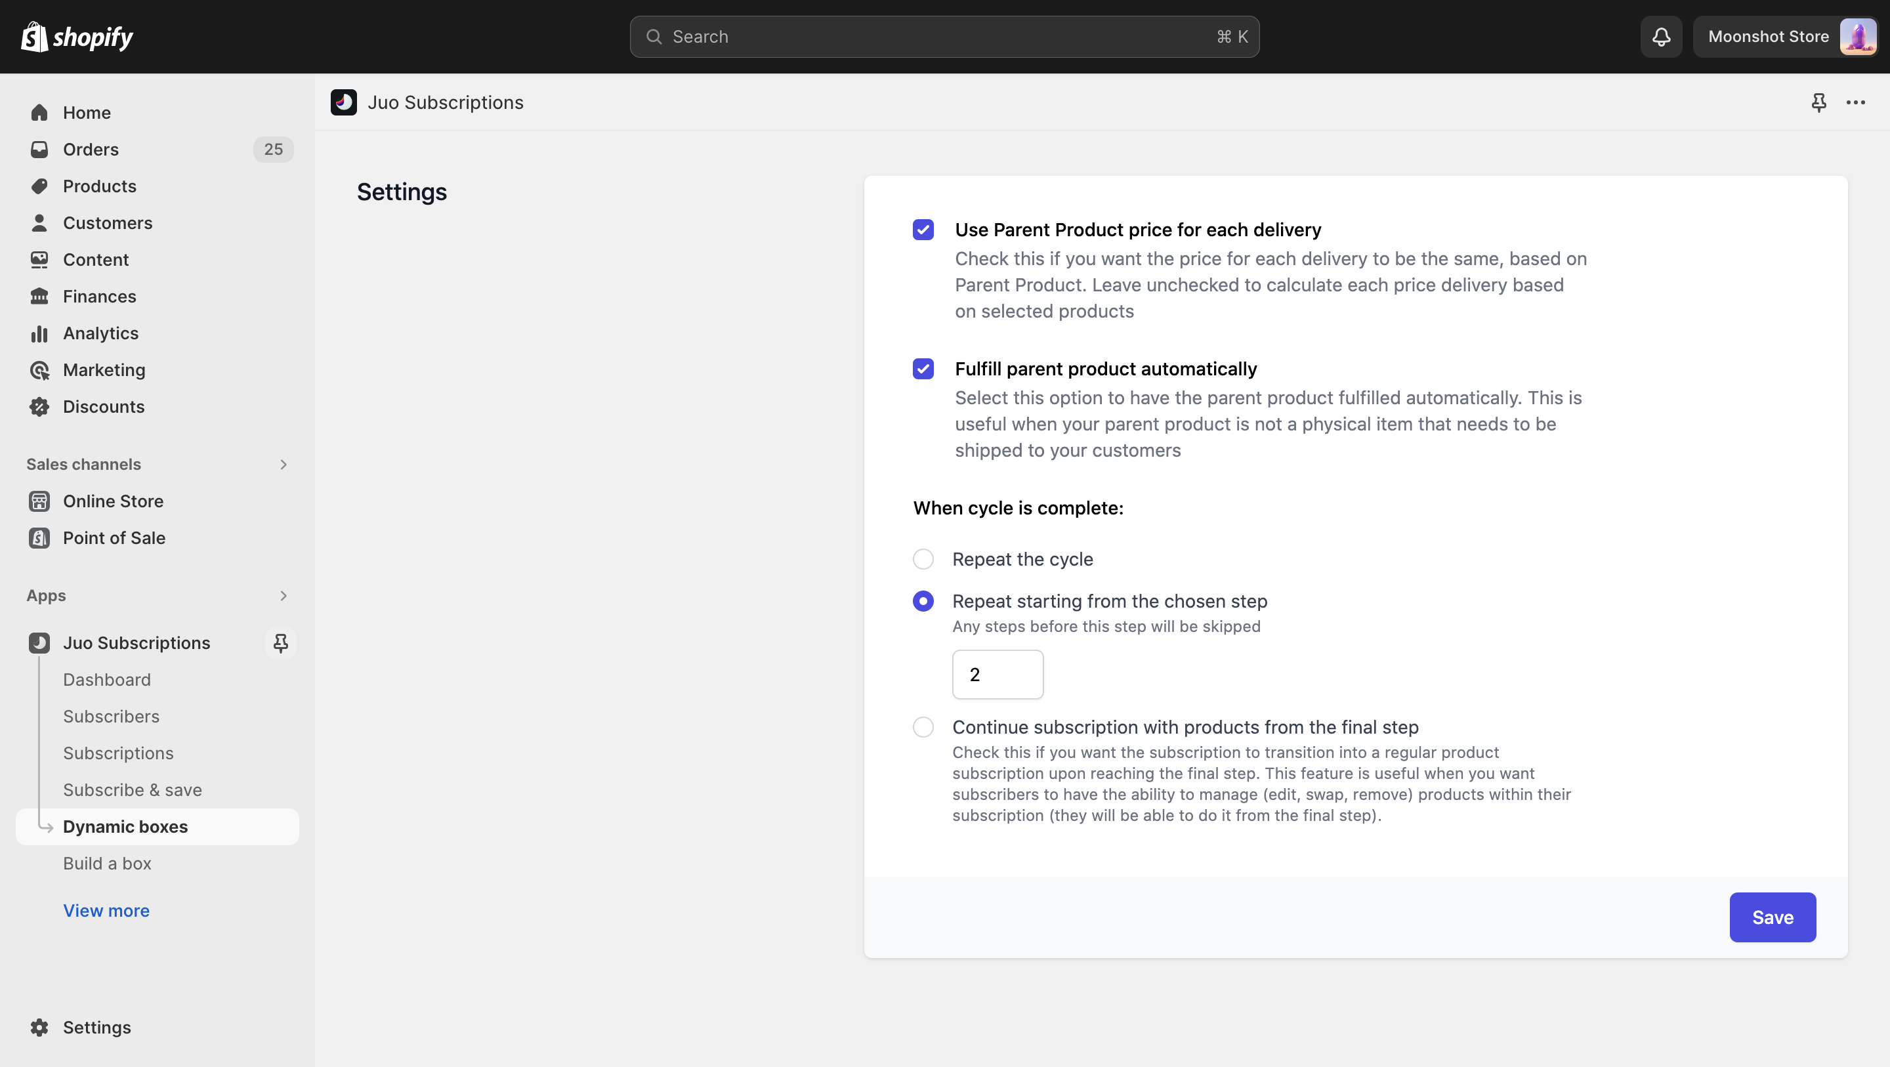Click the Juo Subscriptions header logo

point(343,102)
